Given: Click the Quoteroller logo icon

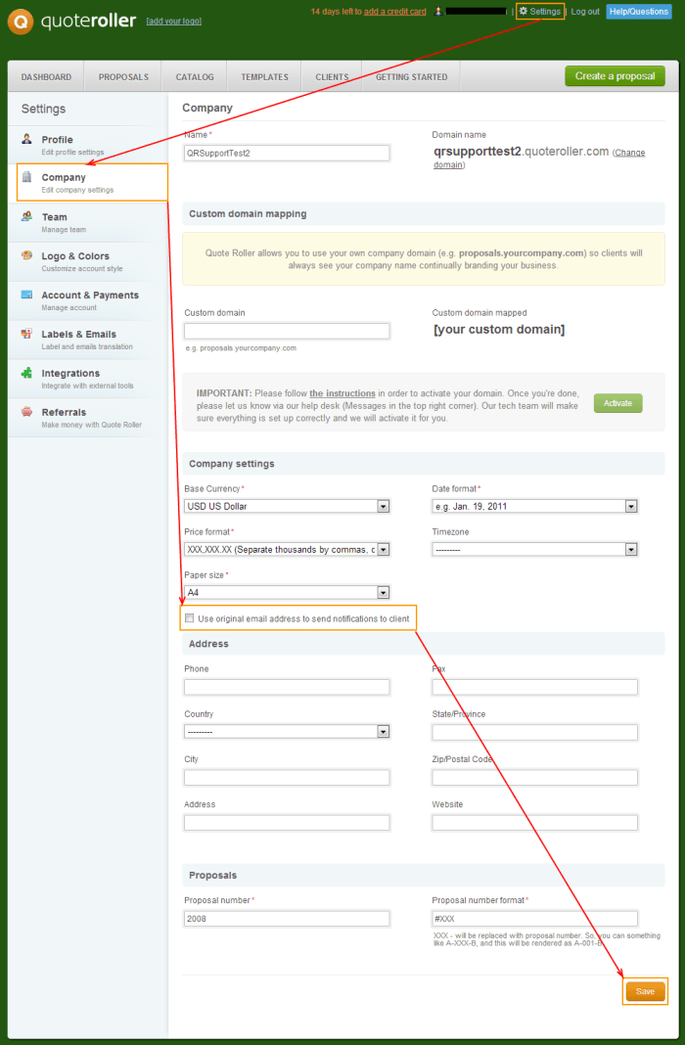Looking at the screenshot, I should [21, 22].
